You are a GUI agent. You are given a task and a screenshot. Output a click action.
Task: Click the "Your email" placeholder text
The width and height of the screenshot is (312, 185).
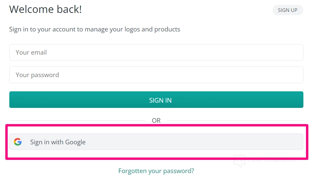[31, 52]
